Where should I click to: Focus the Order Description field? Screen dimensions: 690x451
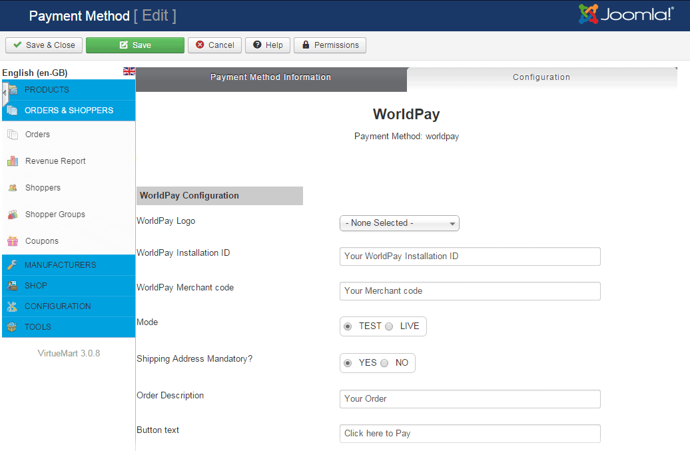pyautogui.click(x=470, y=399)
